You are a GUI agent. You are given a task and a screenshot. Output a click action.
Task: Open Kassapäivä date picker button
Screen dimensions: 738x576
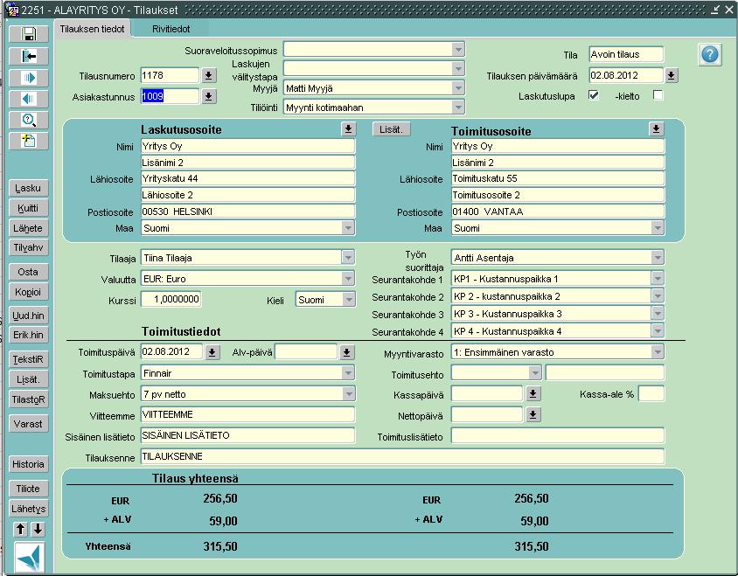(x=533, y=393)
